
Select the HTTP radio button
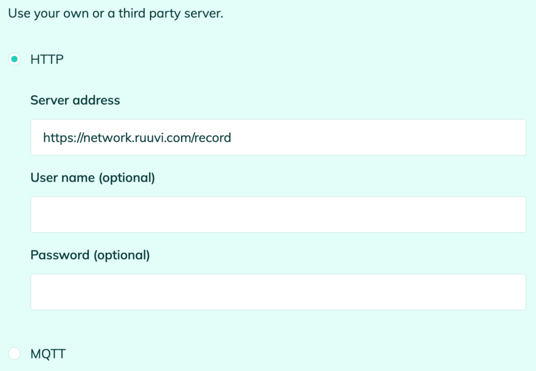14,59
